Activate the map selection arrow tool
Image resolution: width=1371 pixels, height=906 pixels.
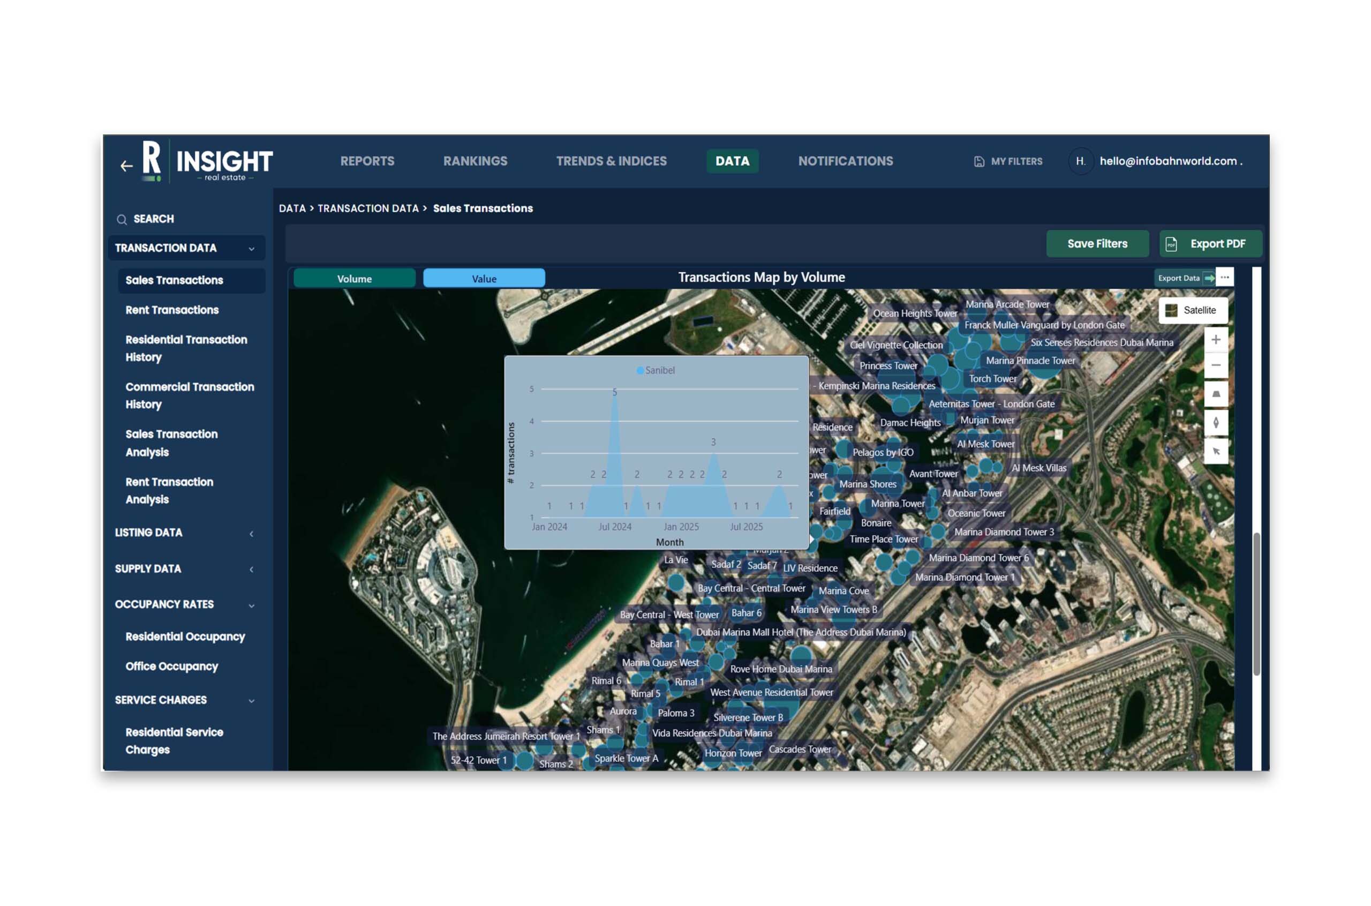1216,451
